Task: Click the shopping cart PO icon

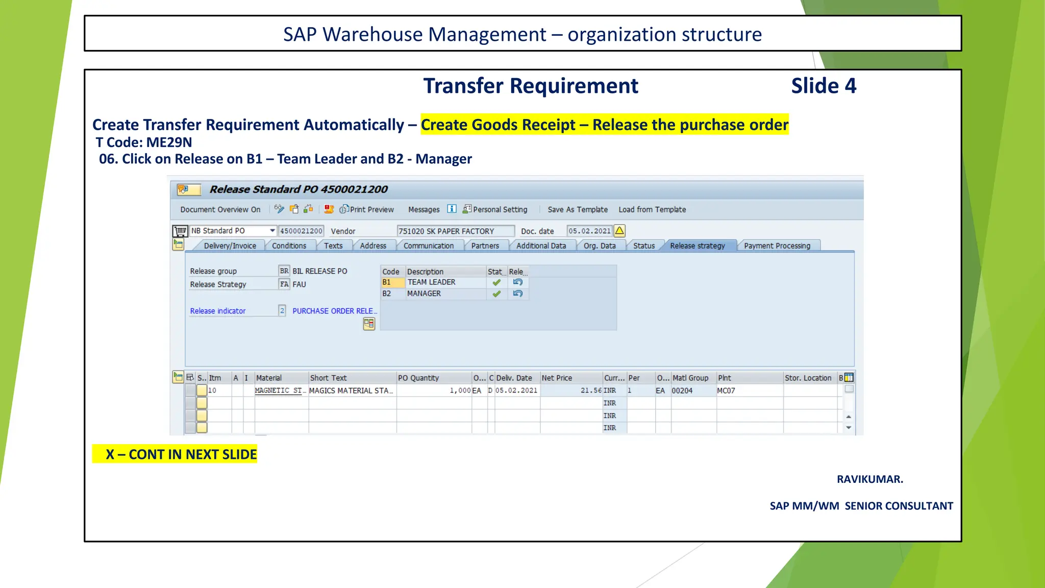Action: (180, 231)
